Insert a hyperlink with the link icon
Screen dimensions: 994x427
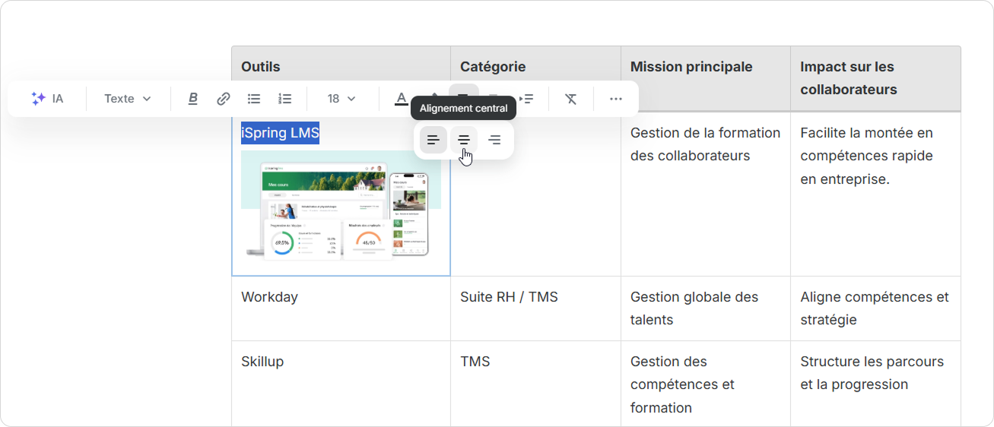coord(224,99)
